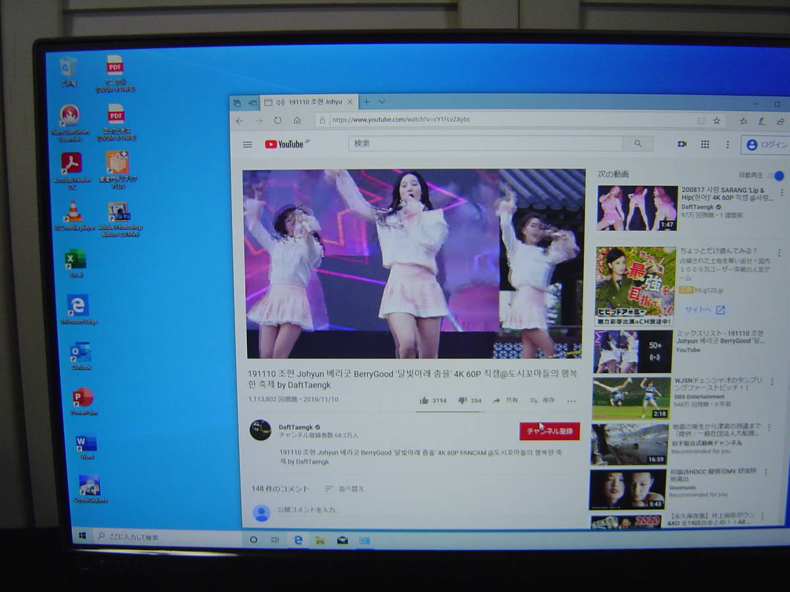The image size is (790, 592).
Task: Click the YouTube search field
Action: point(485,143)
